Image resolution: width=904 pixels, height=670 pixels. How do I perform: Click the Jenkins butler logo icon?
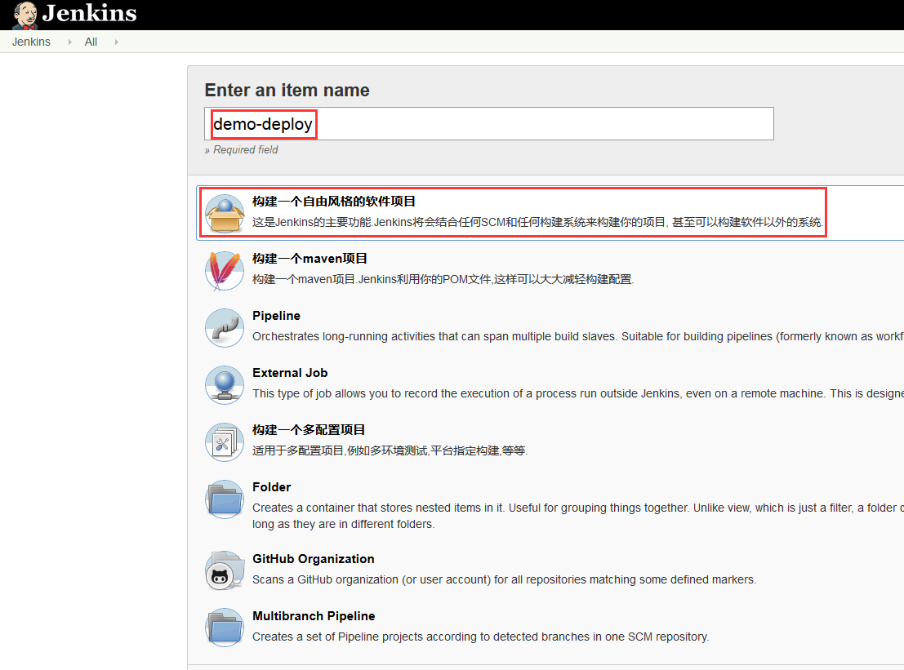click(x=24, y=15)
